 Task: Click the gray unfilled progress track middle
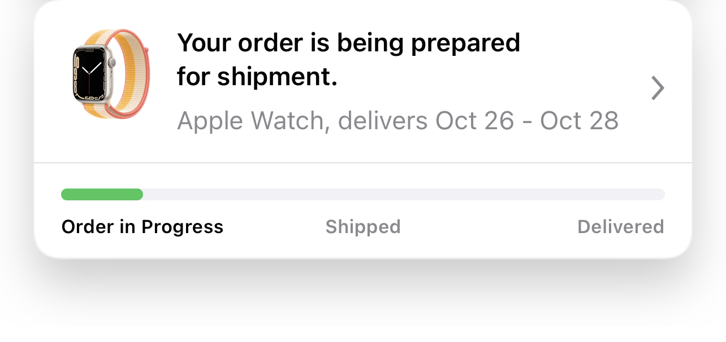point(396,195)
